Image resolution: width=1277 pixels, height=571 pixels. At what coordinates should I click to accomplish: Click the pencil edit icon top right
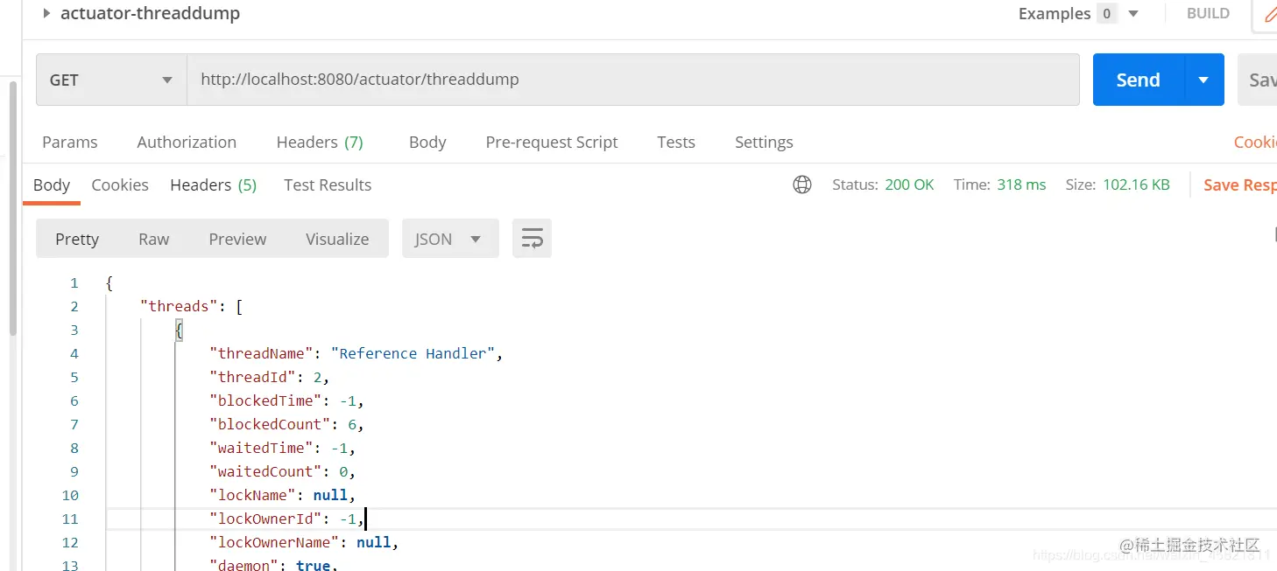(1269, 14)
